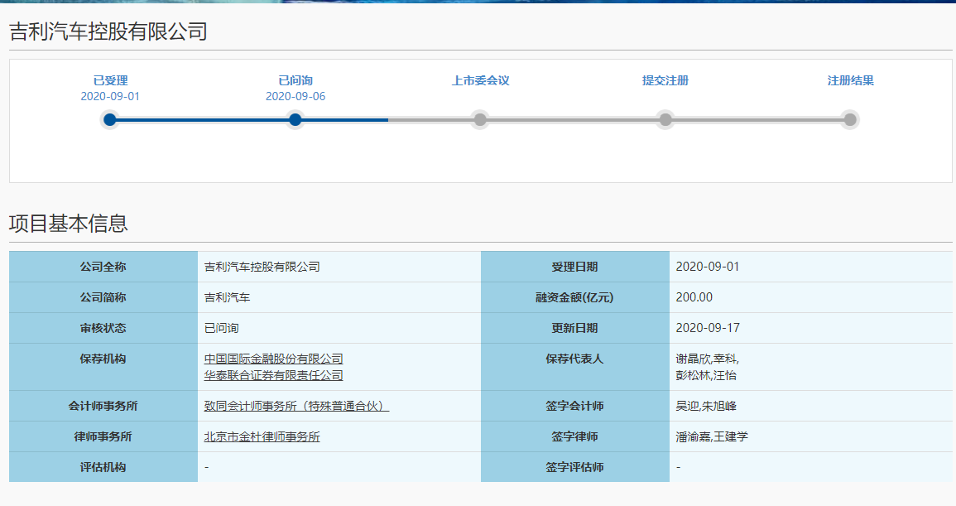The width and height of the screenshot is (956, 506).
Task: Click the 公司简称 value 吉利汽车
Action: click(x=227, y=297)
